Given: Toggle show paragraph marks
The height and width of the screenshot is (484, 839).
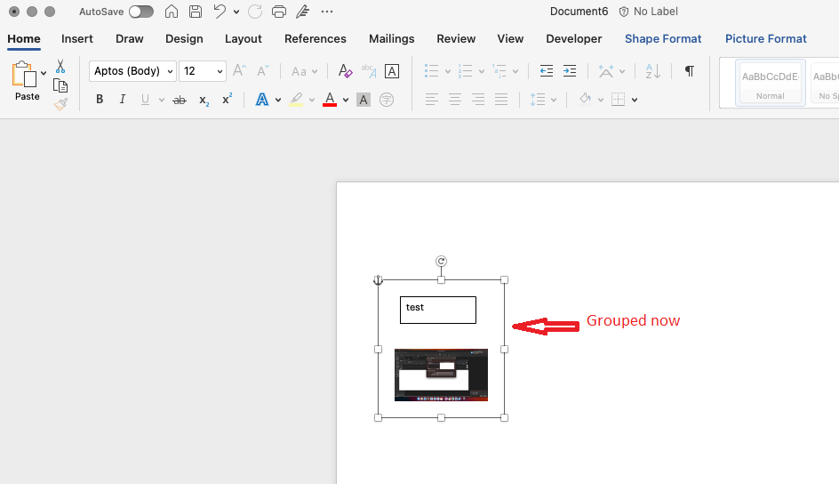Looking at the screenshot, I should tap(690, 70).
